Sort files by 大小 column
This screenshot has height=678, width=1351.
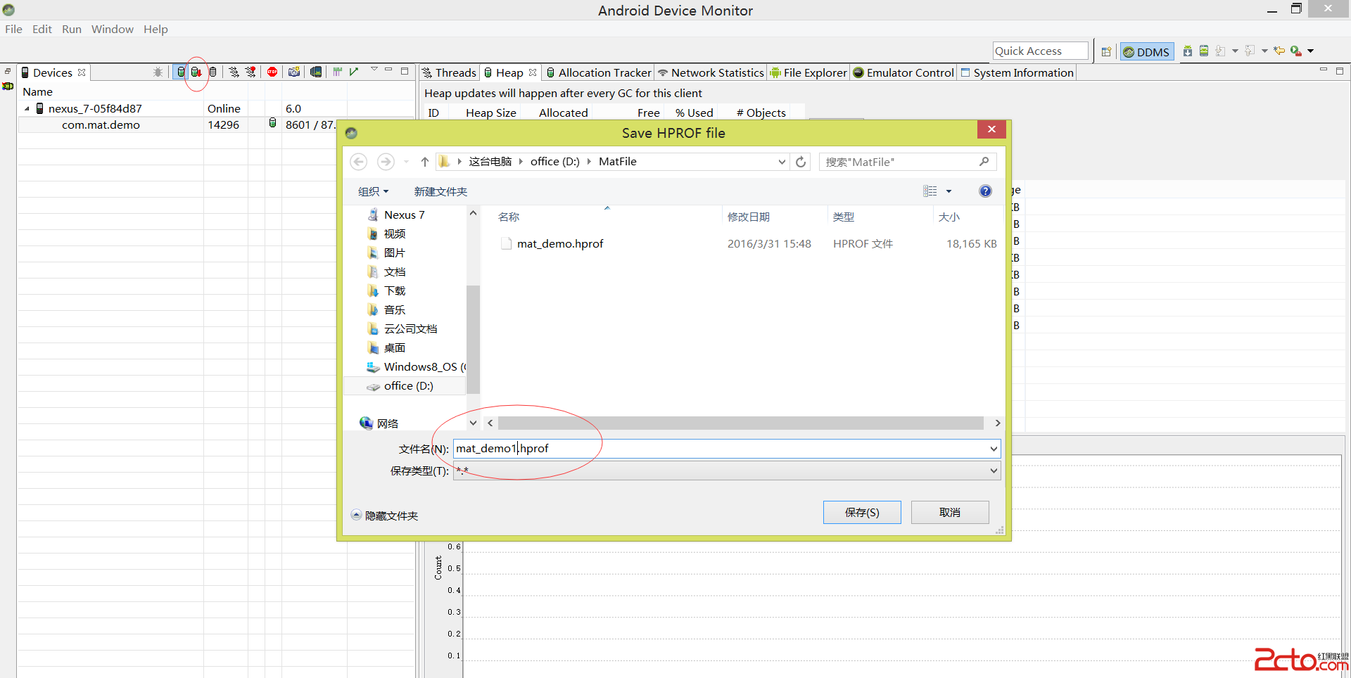click(x=949, y=217)
